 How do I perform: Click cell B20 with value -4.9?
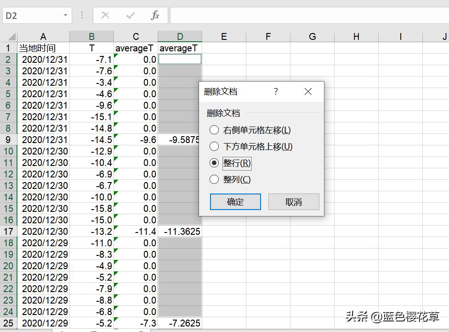[x=91, y=266]
